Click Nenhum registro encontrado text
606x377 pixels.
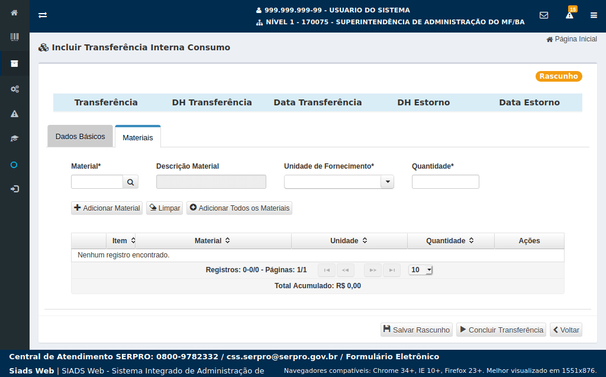click(x=123, y=255)
